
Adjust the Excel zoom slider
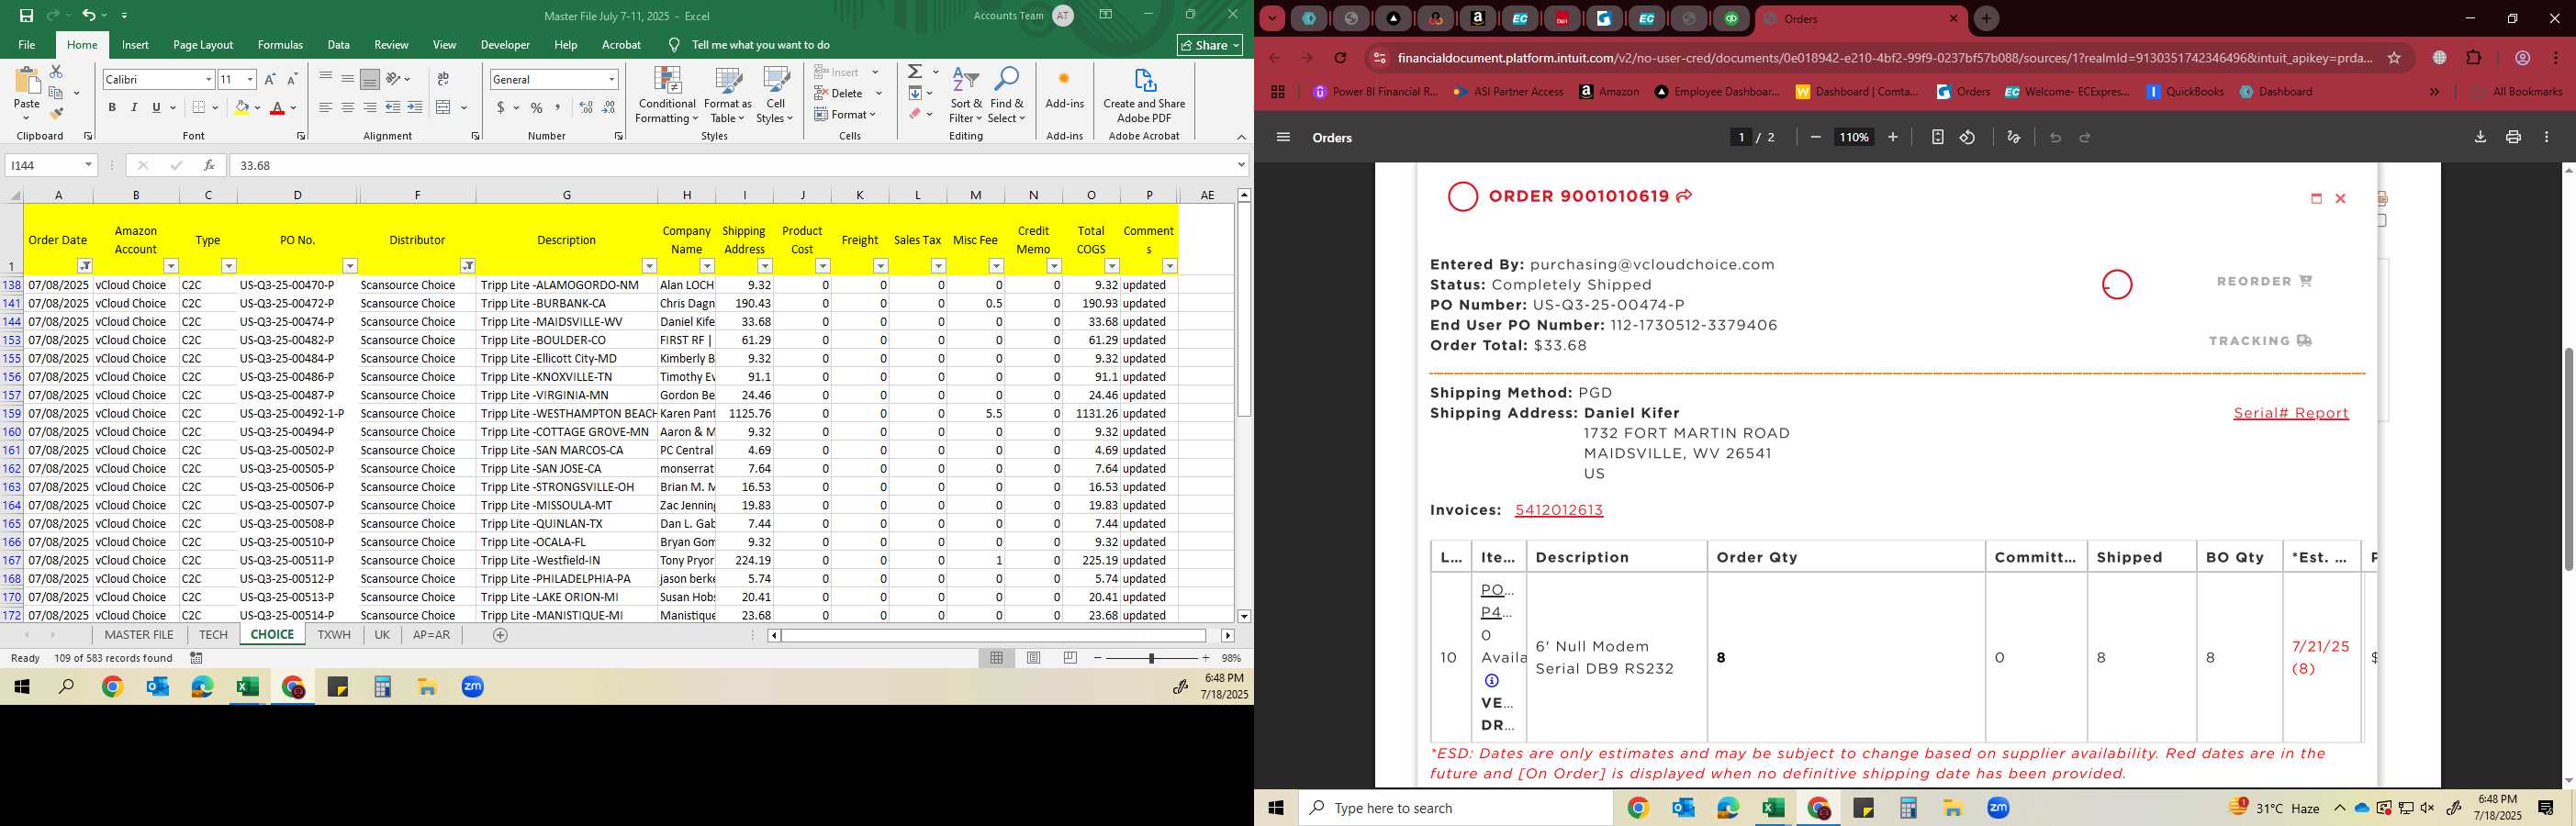point(1151,658)
